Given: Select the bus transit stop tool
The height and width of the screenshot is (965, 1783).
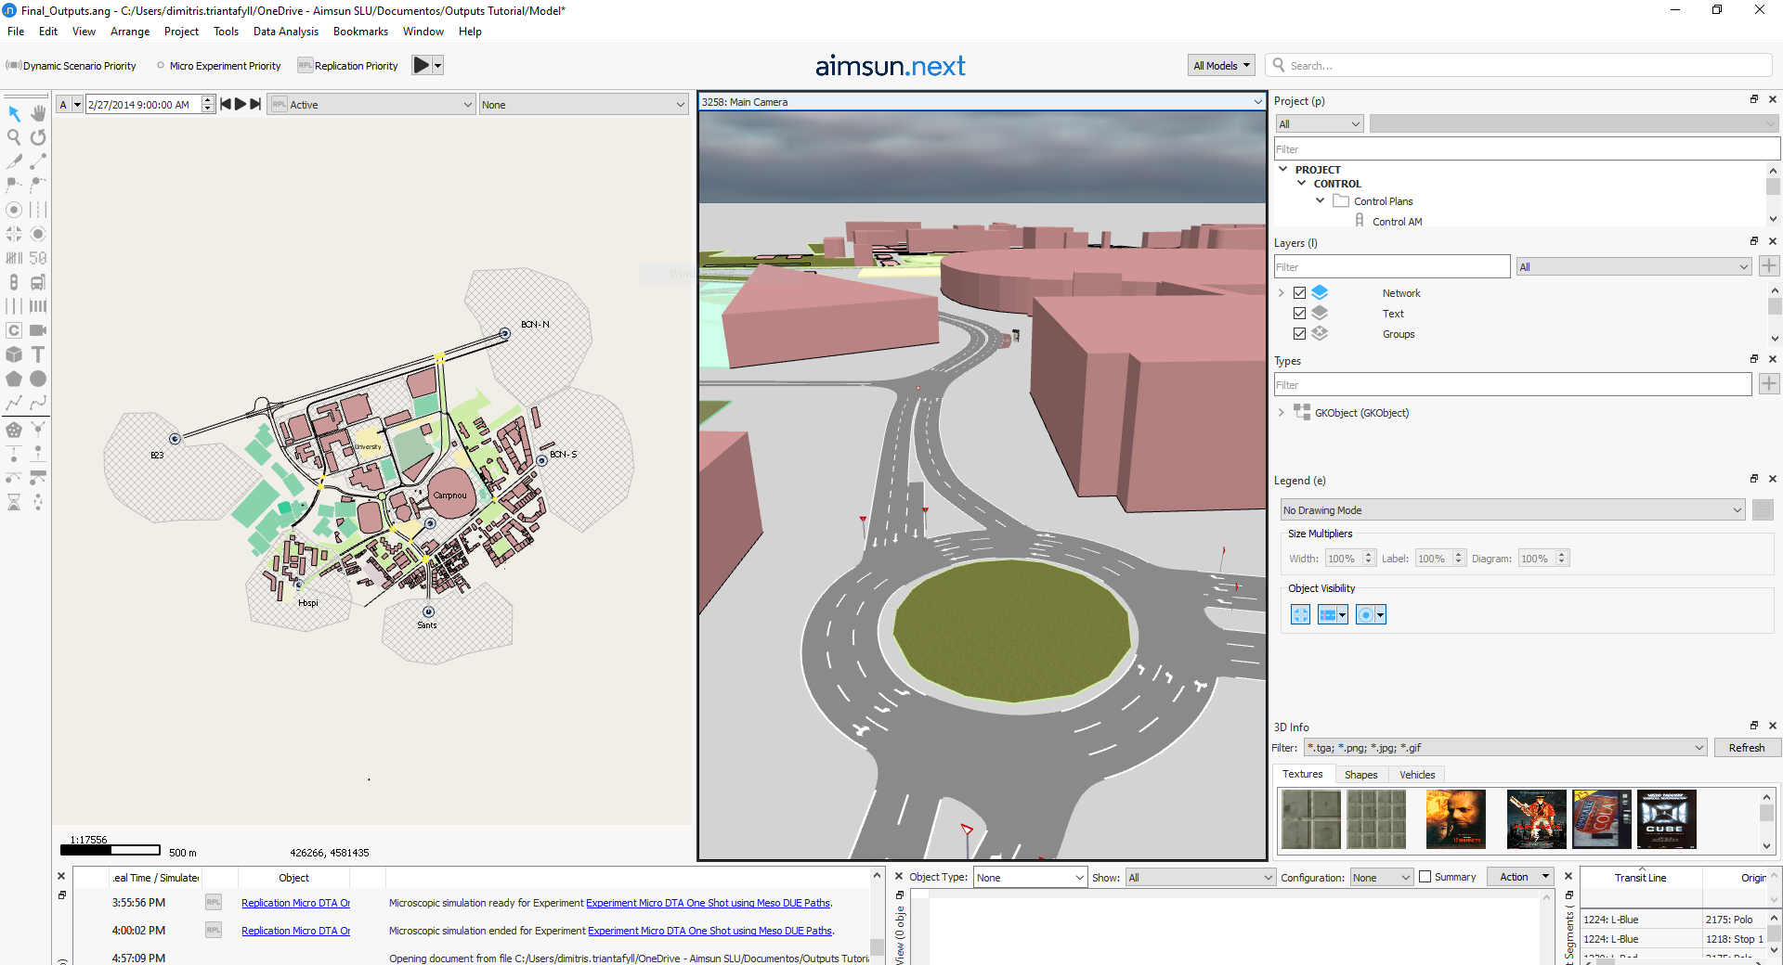Looking at the screenshot, I should 38,282.
